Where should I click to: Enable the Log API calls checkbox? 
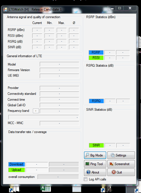pyautogui.click(x=86, y=179)
